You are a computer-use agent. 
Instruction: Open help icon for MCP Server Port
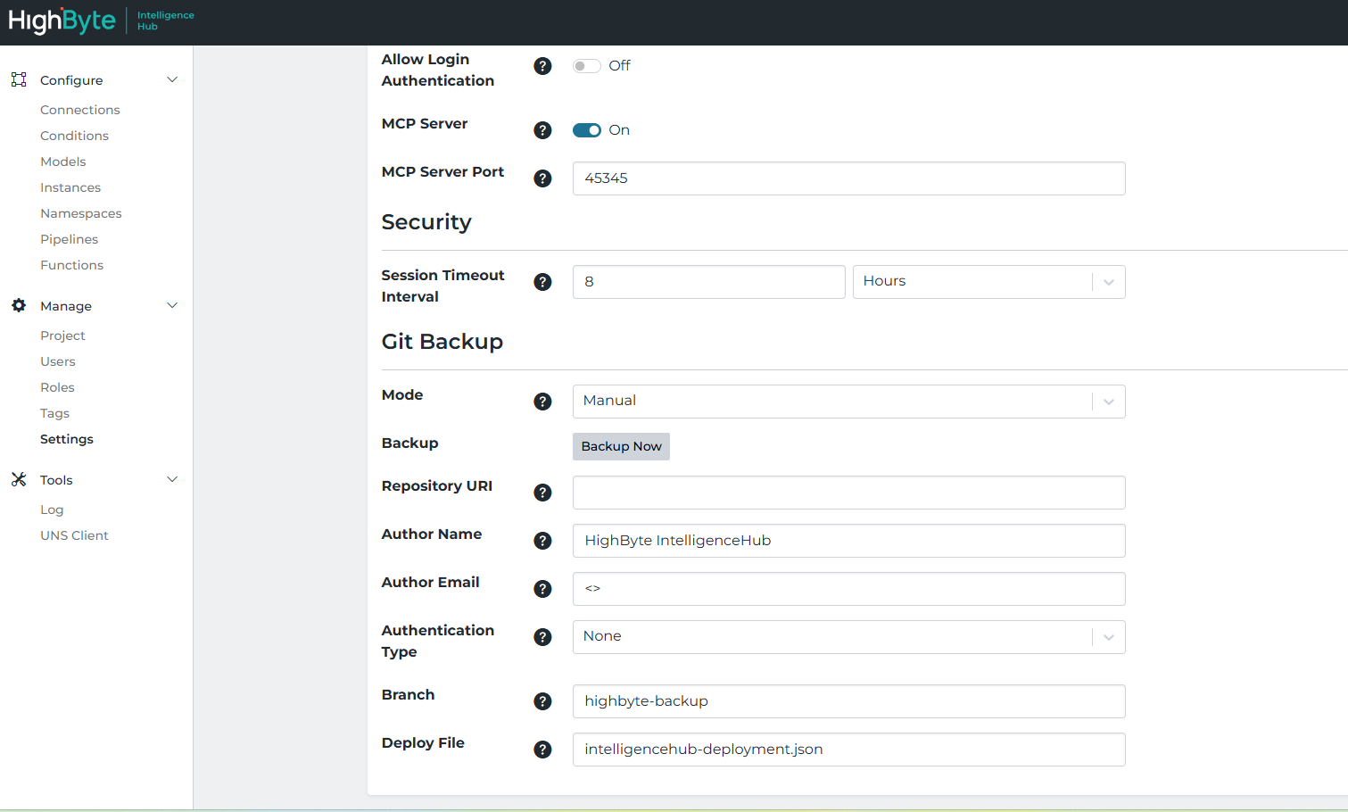(x=542, y=178)
